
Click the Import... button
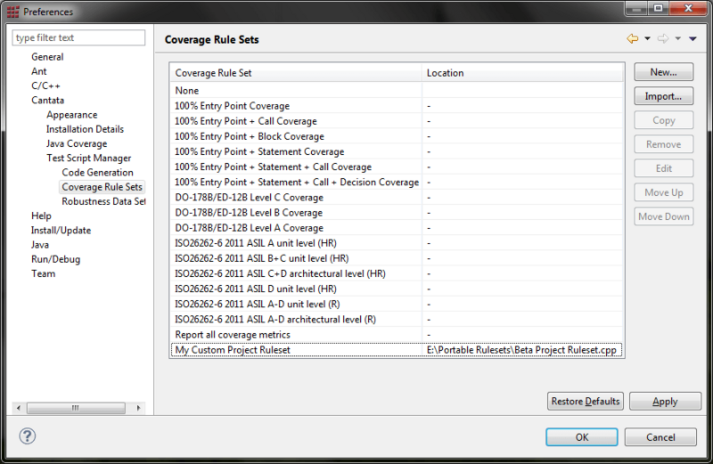(663, 96)
